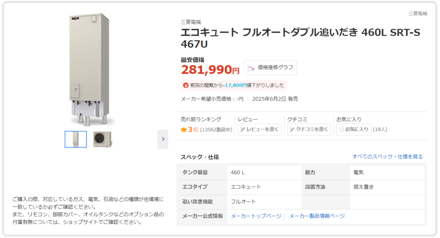Select the heat pump outdoor unit thumbnail
440x238 pixels.
coord(102,139)
